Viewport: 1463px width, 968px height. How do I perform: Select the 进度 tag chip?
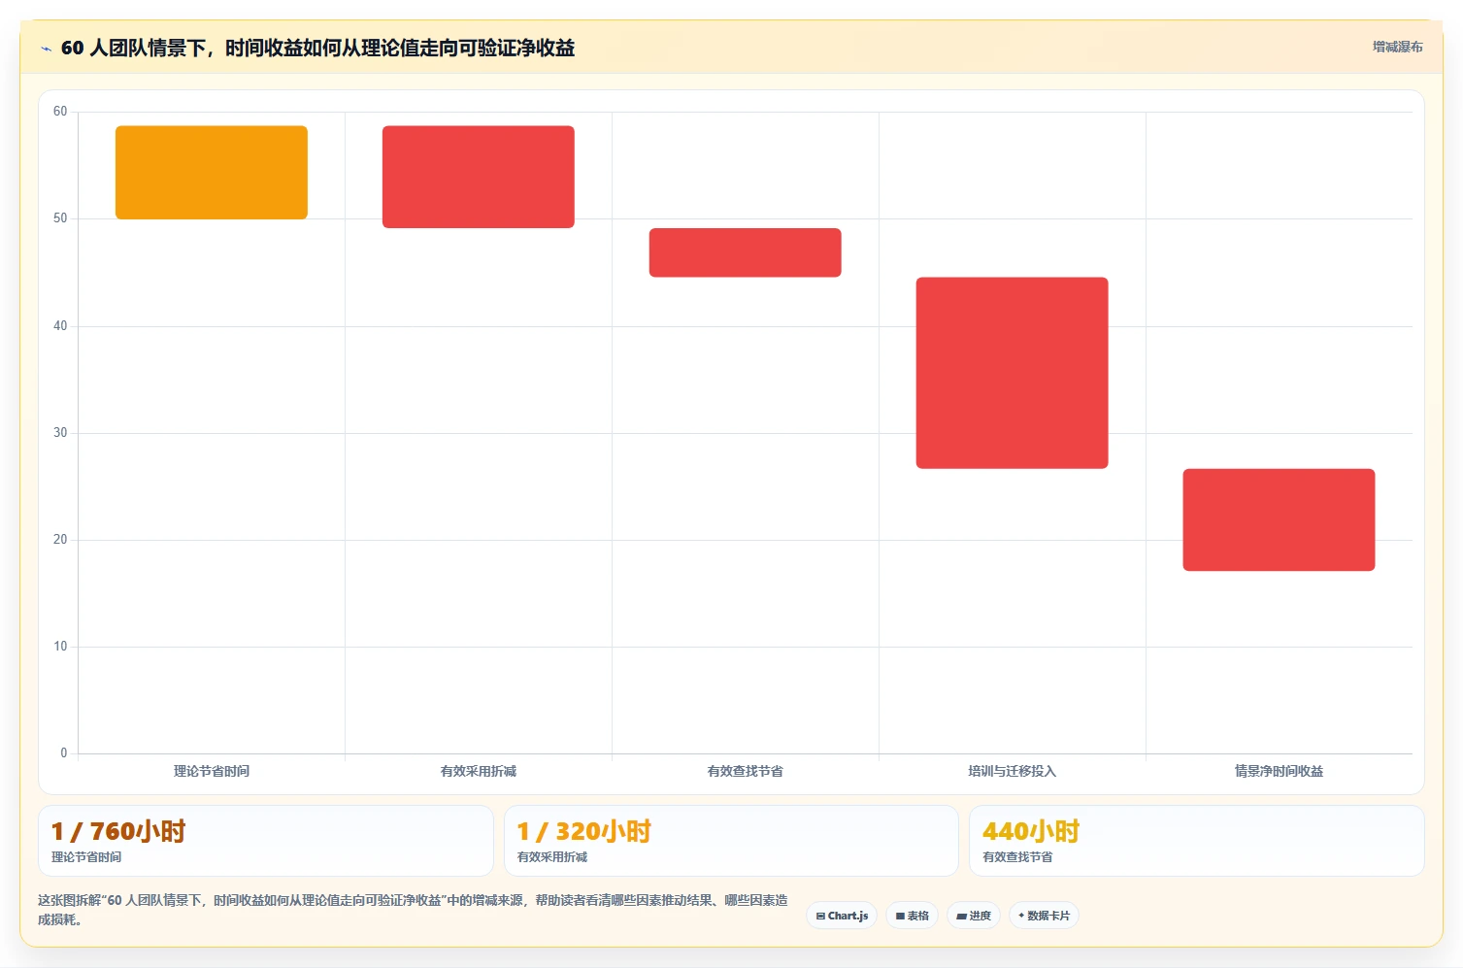tap(974, 916)
